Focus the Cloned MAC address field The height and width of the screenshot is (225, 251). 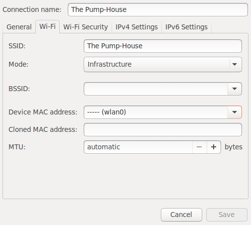tap(163, 129)
